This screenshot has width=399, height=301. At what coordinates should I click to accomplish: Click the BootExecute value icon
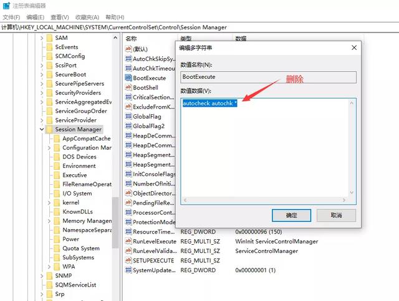click(128, 78)
